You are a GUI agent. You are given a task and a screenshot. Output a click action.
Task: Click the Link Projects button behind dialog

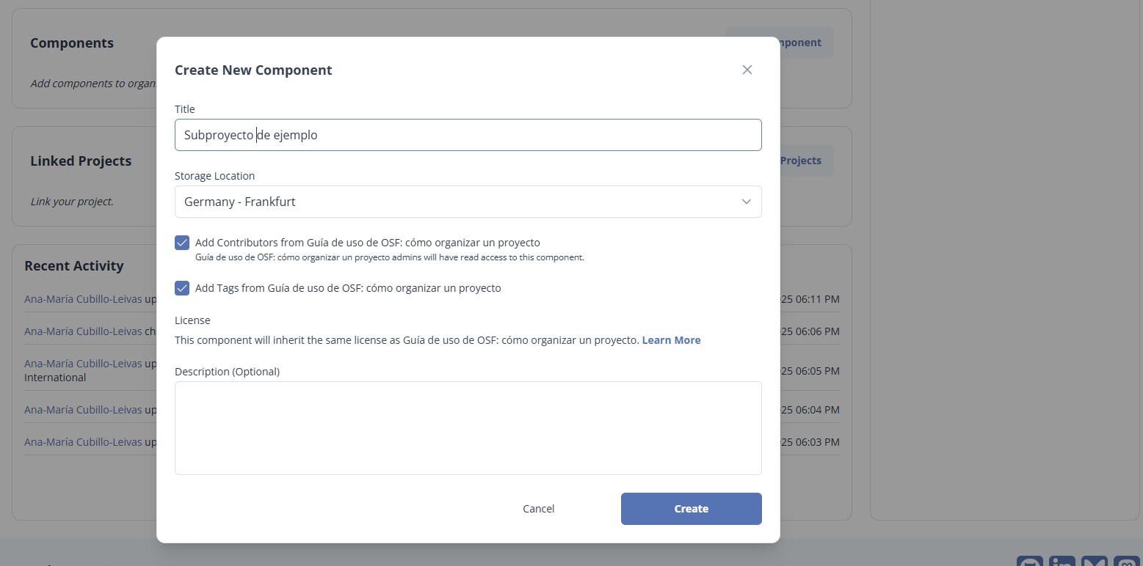click(806, 161)
